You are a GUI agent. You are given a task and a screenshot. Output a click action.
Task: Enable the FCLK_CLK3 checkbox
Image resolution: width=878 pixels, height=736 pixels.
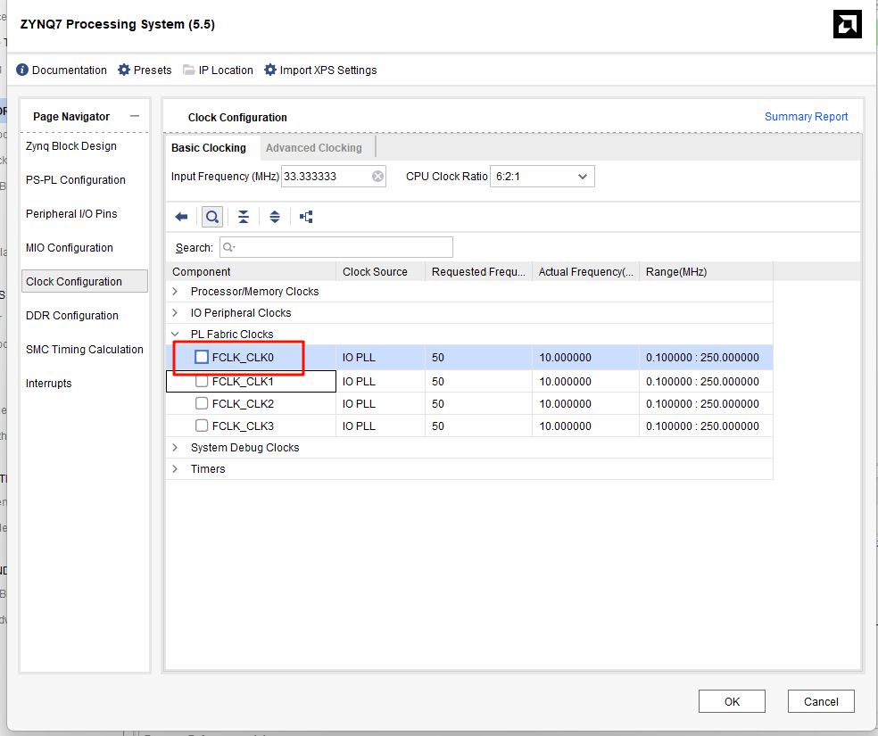tap(202, 426)
